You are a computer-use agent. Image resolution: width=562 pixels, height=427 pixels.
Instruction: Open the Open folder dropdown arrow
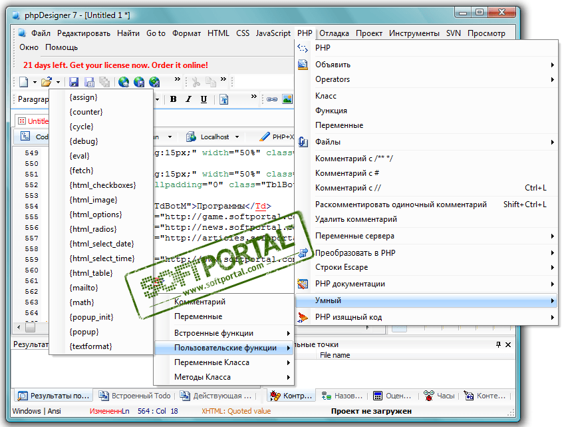pos(58,82)
